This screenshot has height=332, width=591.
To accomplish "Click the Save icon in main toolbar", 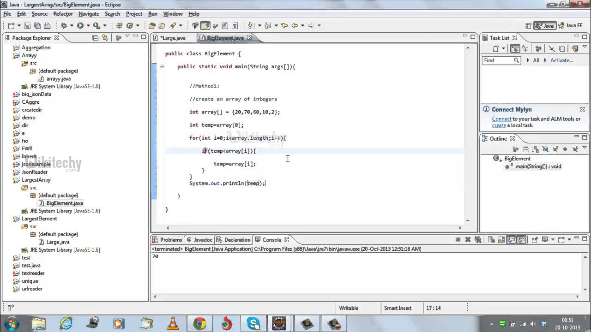I will pos(27,26).
